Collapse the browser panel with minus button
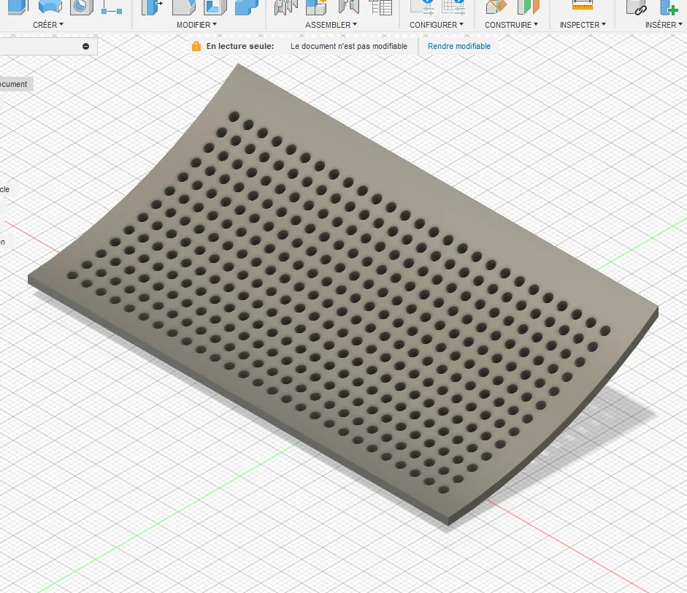The image size is (687, 593). [x=86, y=46]
